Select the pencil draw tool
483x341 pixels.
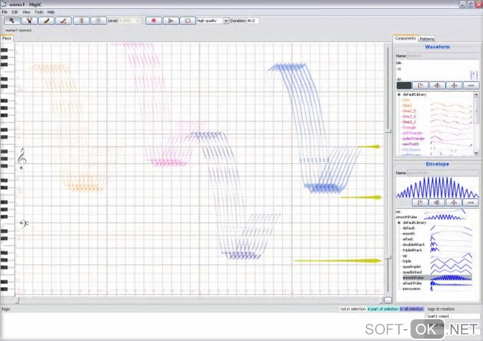[x=46, y=21]
